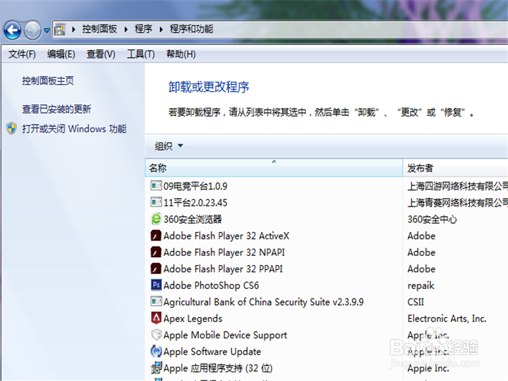
Task: Click the Apple Software Update icon
Action: [x=156, y=351]
